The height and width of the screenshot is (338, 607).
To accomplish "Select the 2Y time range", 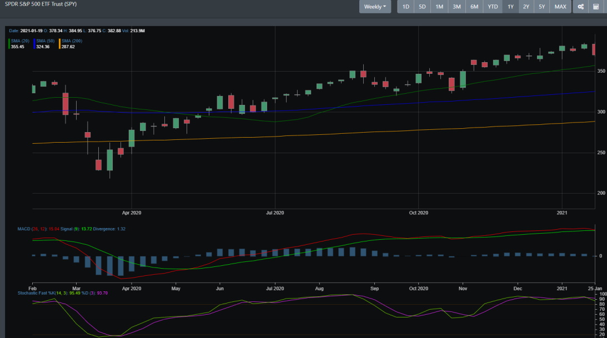I will 526,7.
